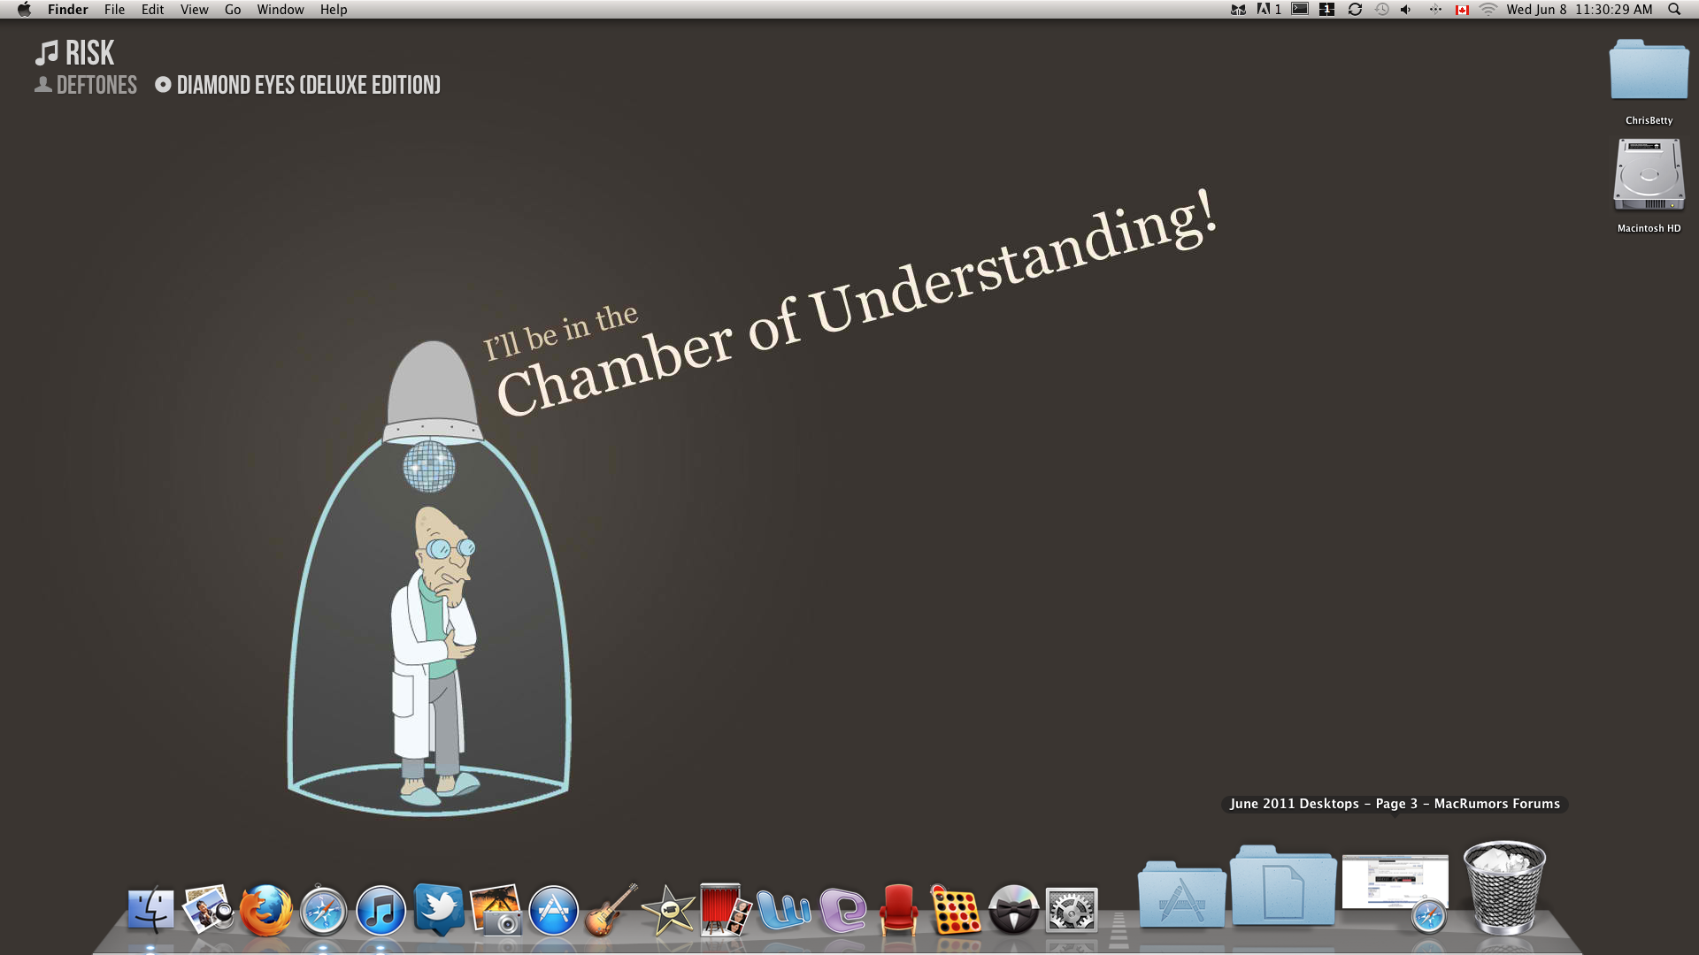This screenshot has height=955, width=1699.
Task: Open Microsoft Word in the Dock
Action: pos(784,910)
